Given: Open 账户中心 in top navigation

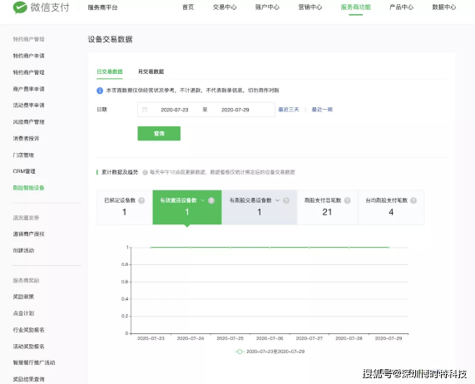Looking at the screenshot, I should coord(267,7).
